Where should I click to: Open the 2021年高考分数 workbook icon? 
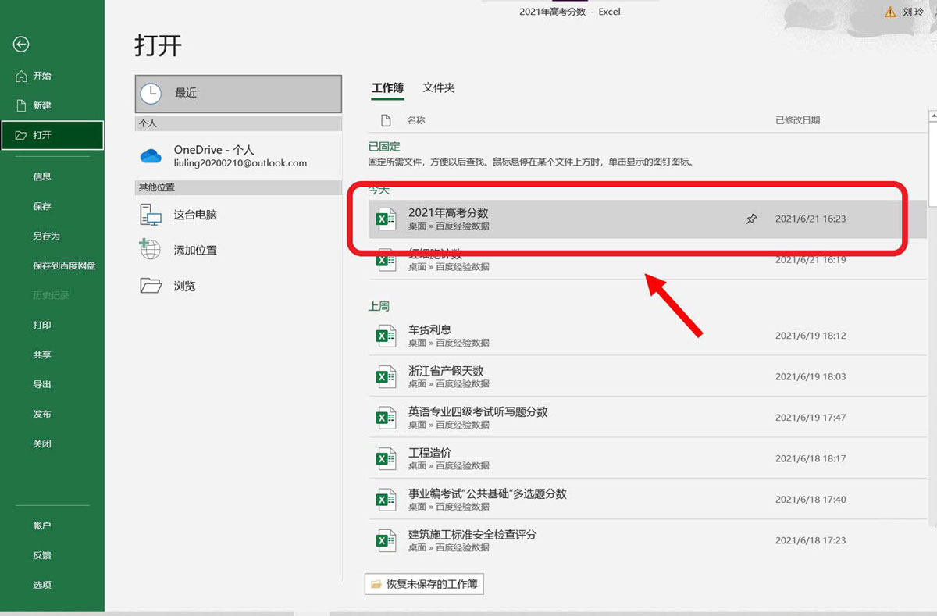[x=385, y=219]
